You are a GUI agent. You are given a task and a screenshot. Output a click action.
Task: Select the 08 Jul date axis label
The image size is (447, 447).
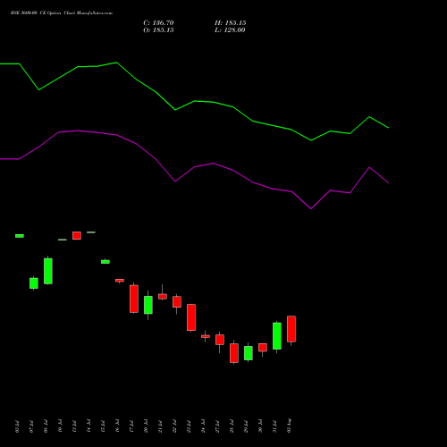(46, 426)
